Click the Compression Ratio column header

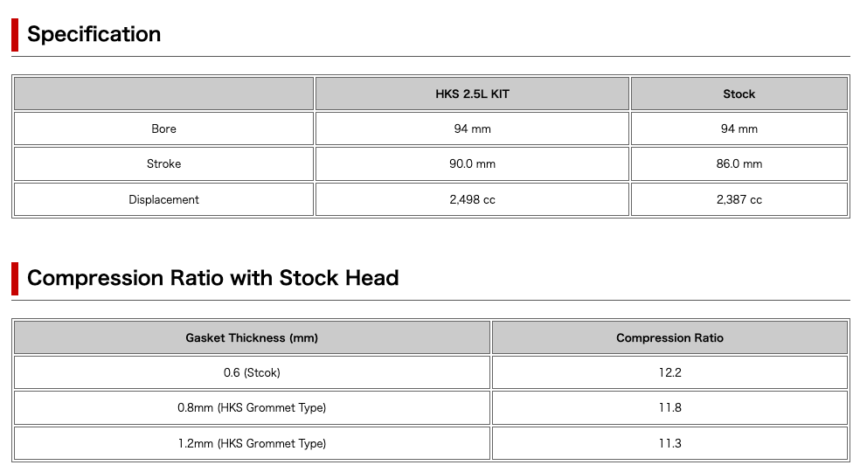click(x=669, y=337)
